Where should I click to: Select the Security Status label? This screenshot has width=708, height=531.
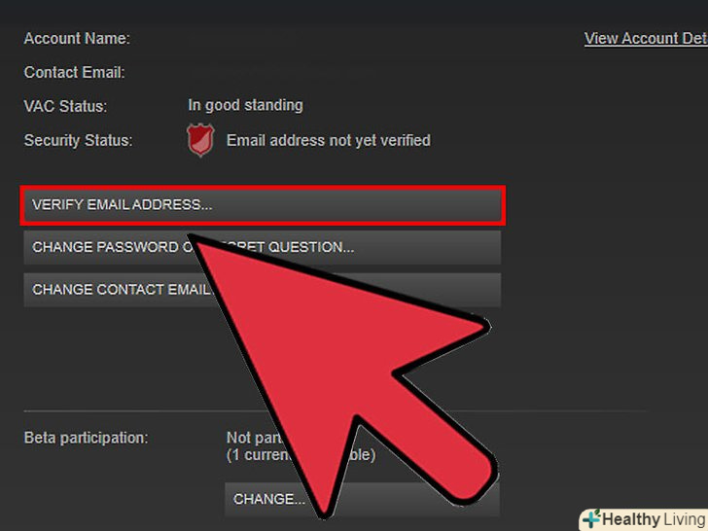pyautogui.click(x=78, y=140)
